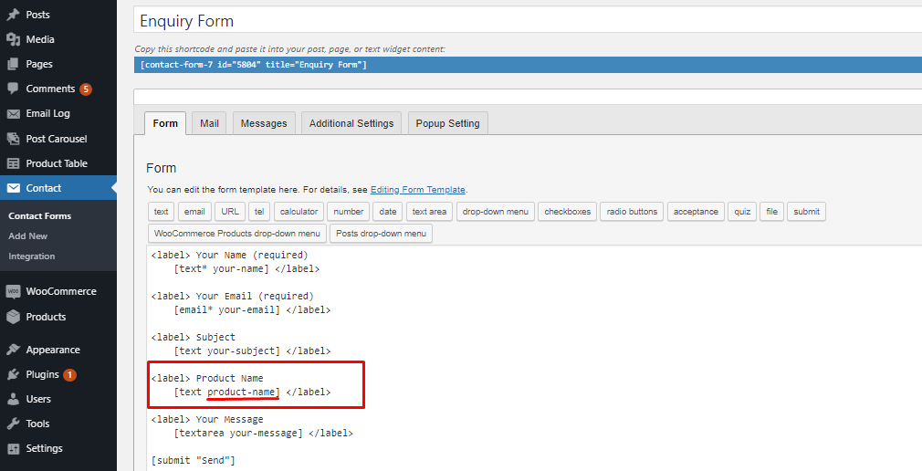Click the Plugins plug icon

pyautogui.click(x=13, y=375)
